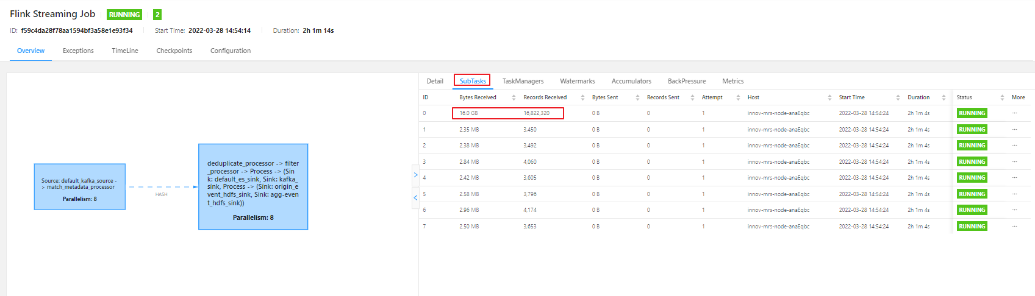Click RUNNING status of subtask 3
The height and width of the screenshot is (296, 1035).
(972, 161)
